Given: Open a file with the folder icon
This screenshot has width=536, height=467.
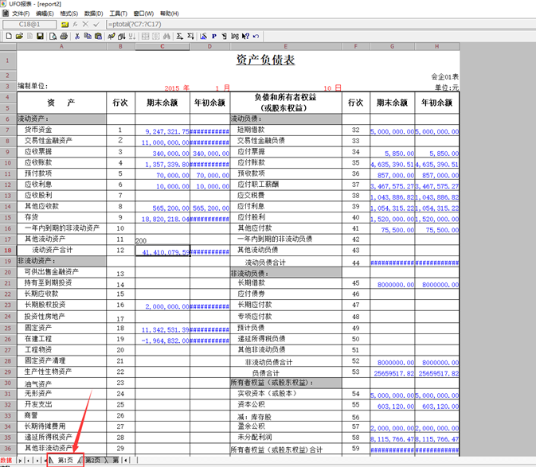Looking at the screenshot, I should [x=19, y=36].
